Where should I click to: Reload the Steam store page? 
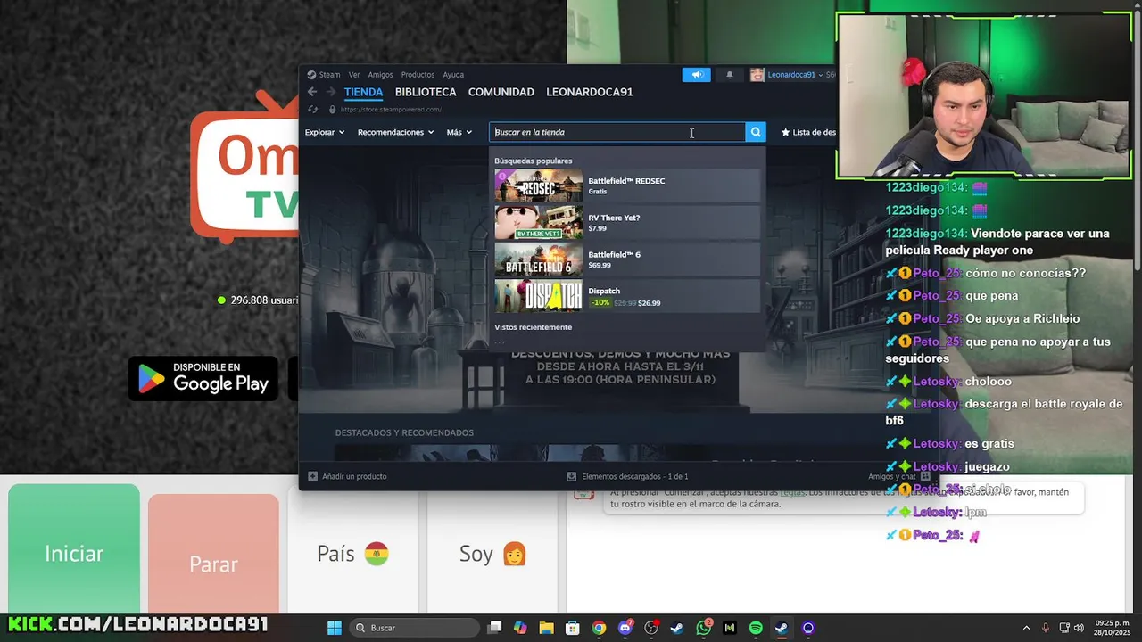pyautogui.click(x=312, y=110)
